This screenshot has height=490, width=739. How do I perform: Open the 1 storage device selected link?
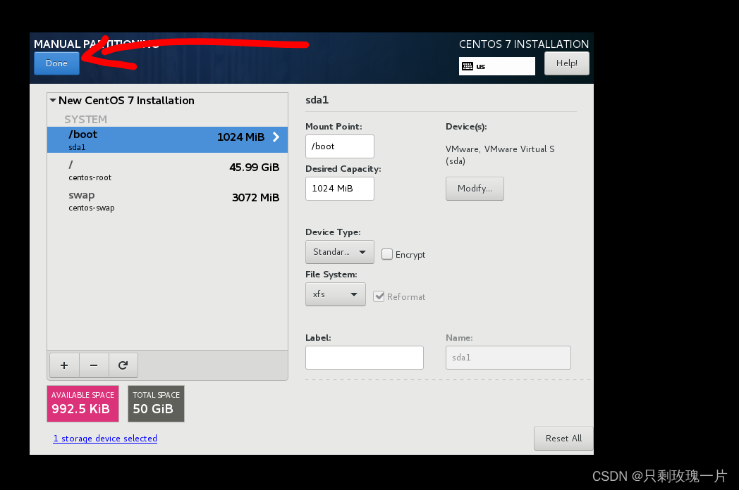(105, 438)
